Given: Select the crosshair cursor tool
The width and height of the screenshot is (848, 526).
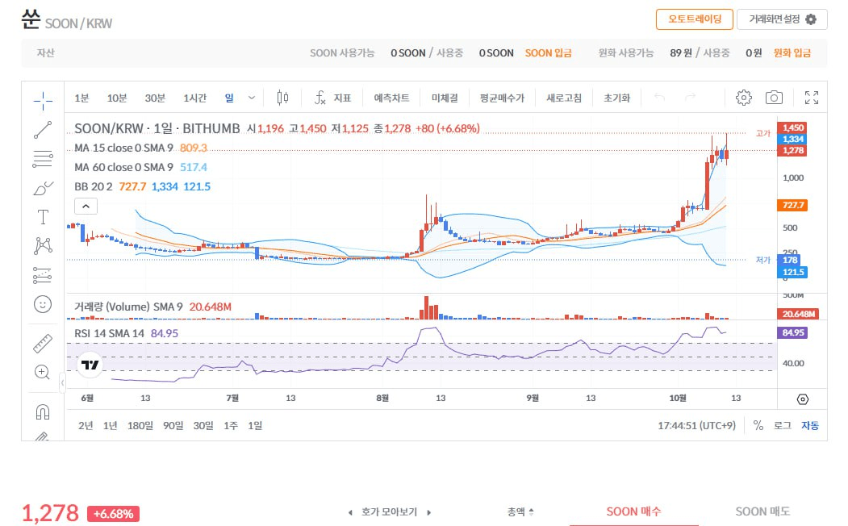Looking at the screenshot, I should [43, 100].
